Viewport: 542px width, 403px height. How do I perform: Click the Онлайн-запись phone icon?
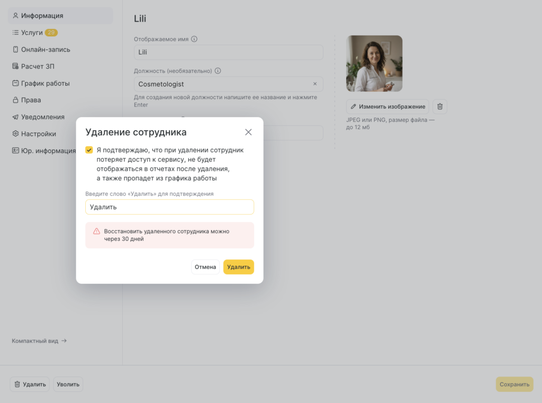coord(16,50)
